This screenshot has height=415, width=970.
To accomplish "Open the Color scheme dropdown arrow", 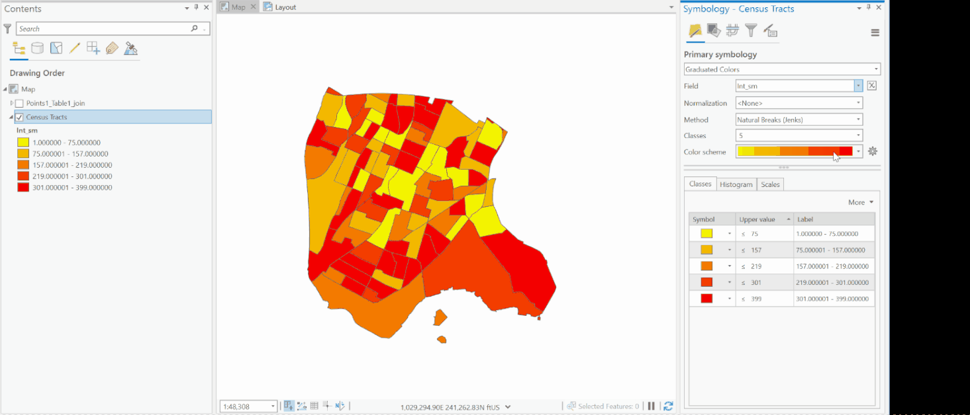I will 858,151.
